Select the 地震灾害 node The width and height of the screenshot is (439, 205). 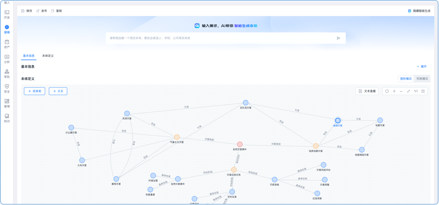tap(380, 120)
